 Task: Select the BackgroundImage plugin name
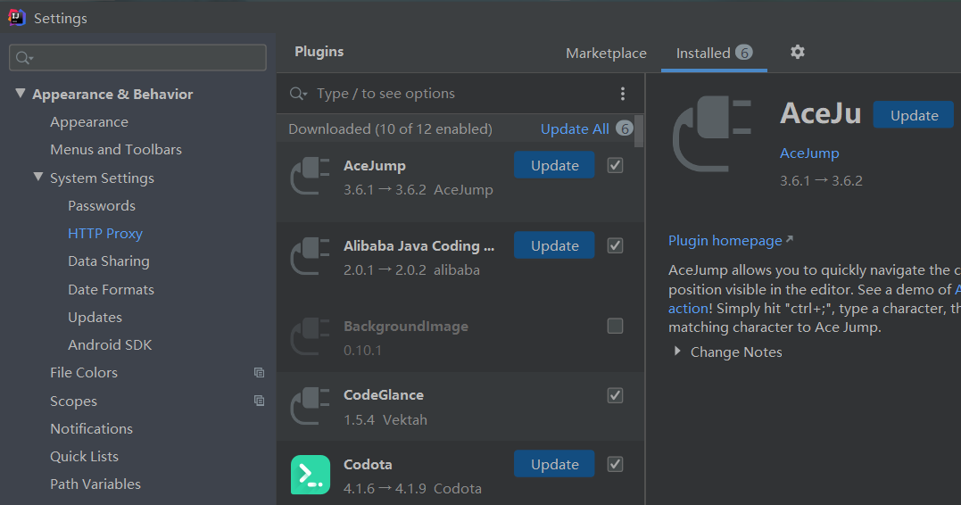pos(406,327)
